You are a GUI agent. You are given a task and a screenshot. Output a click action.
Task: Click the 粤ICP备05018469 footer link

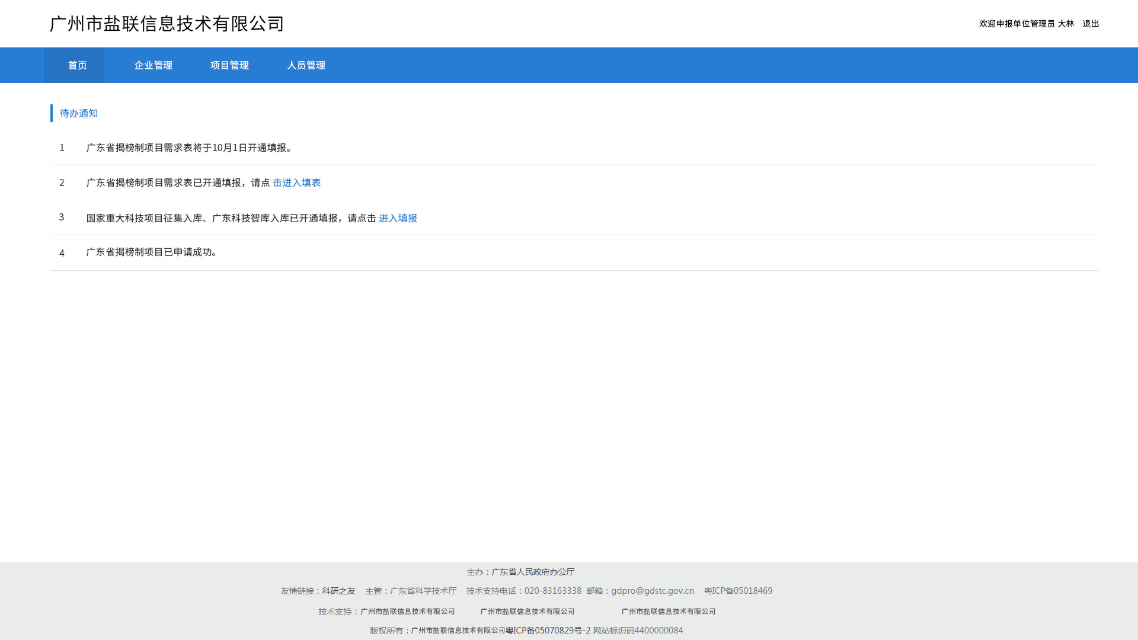coord(739,591)
